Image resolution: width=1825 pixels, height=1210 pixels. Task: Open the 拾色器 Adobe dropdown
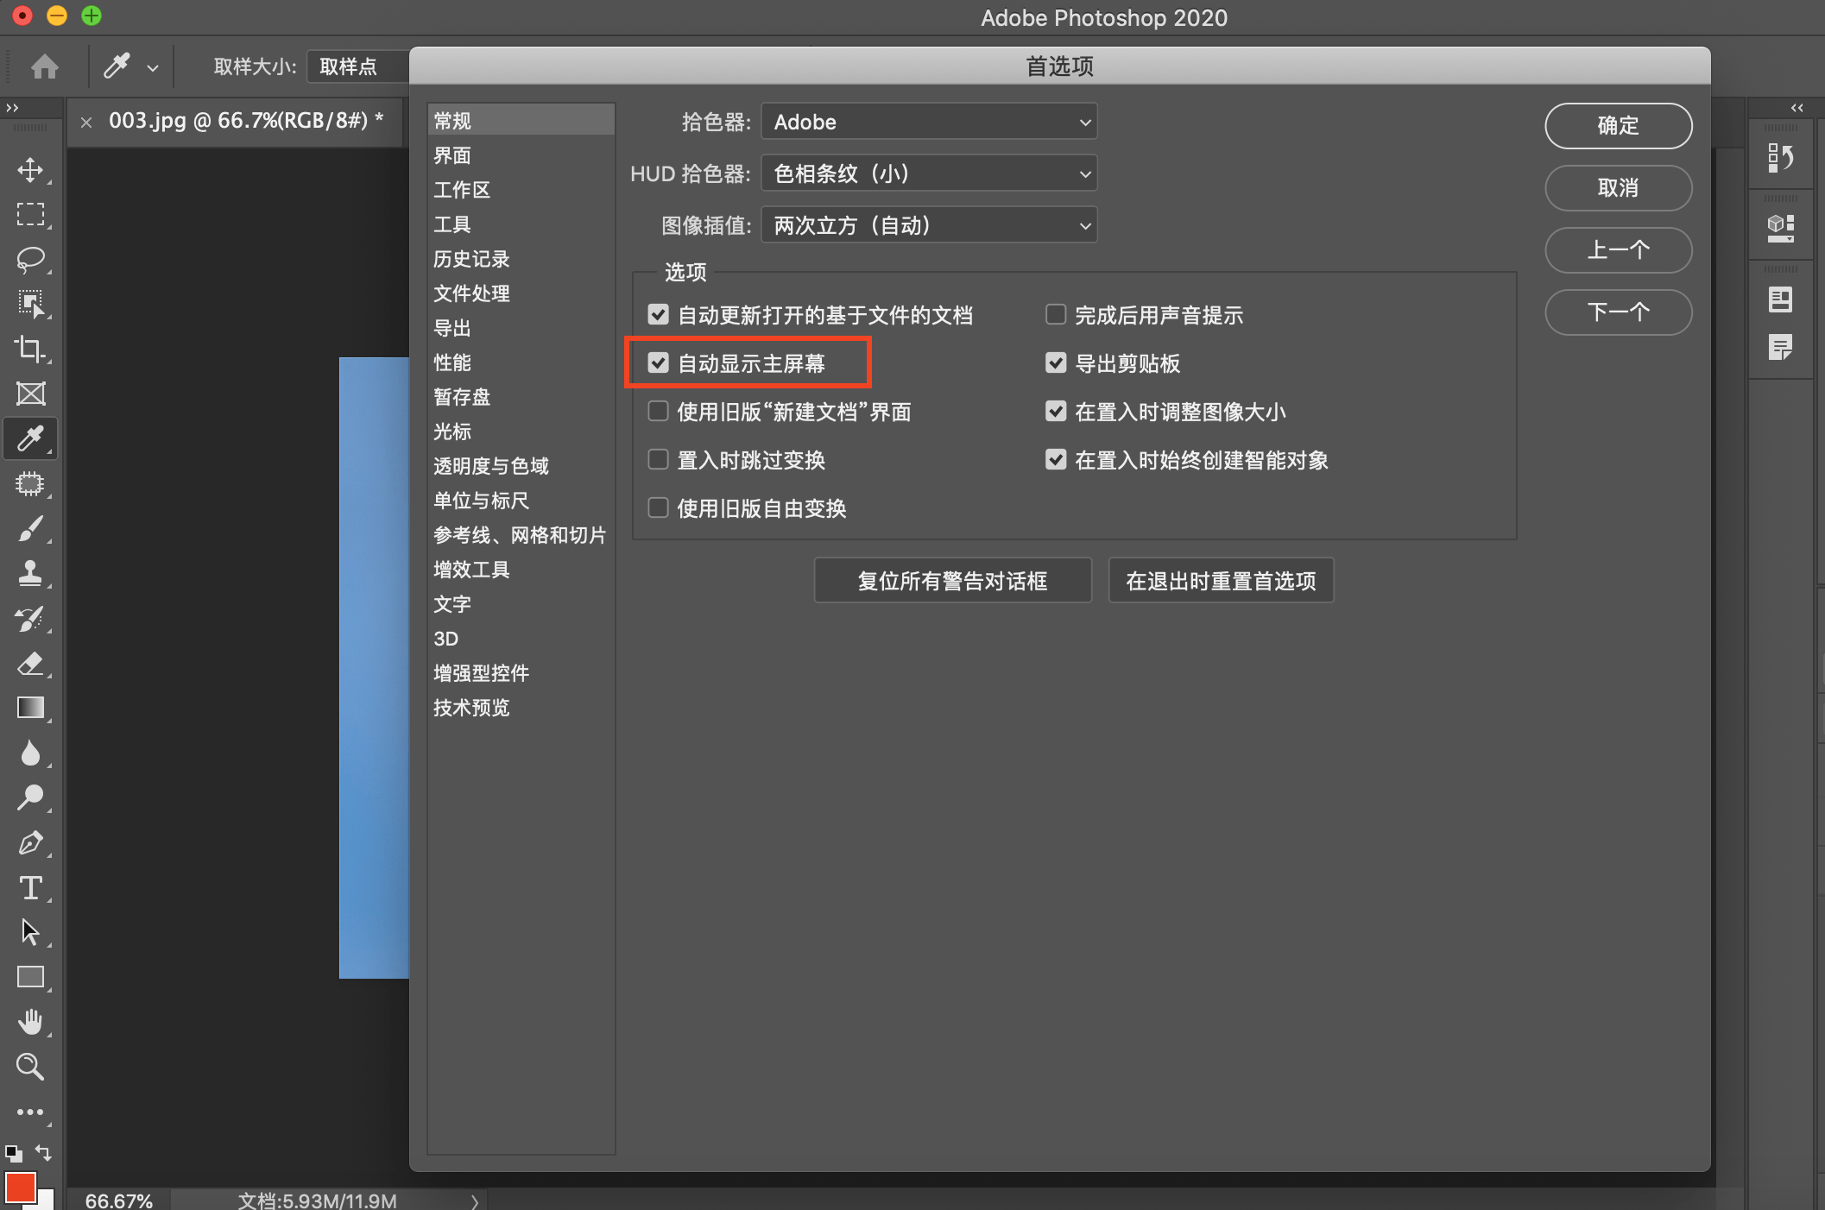point(929,122)
